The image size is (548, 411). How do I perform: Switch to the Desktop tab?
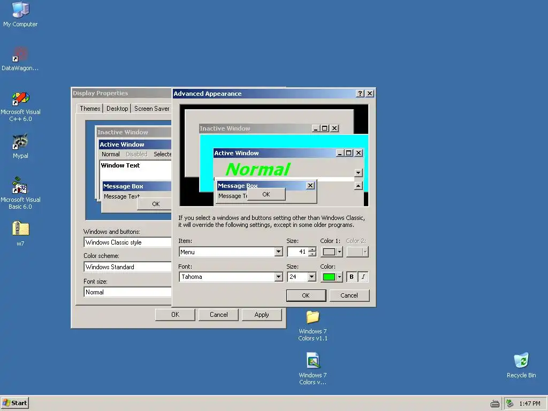coord(117,108)
